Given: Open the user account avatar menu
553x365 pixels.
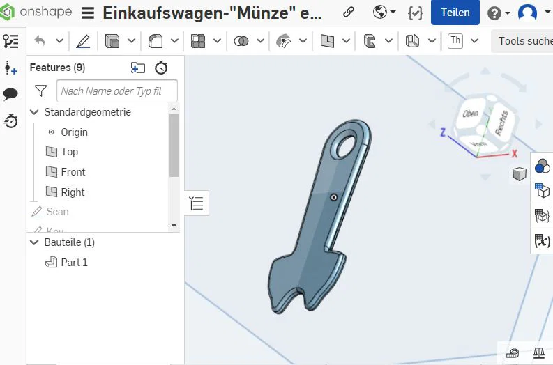Looking at the screenshot, I should (528, 13).
